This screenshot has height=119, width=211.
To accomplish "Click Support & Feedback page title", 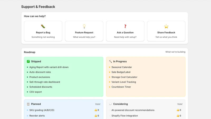I will 38,7.
